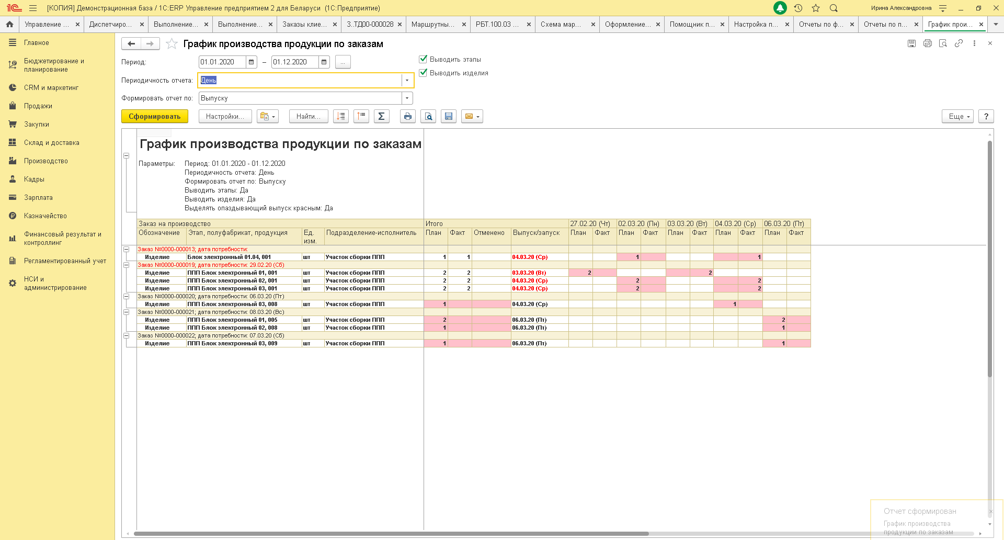Image resolution: width=1004 pixels, height=540 pixels.
Task: Open the Производство section in sidebar
Action: coord(46,161)
